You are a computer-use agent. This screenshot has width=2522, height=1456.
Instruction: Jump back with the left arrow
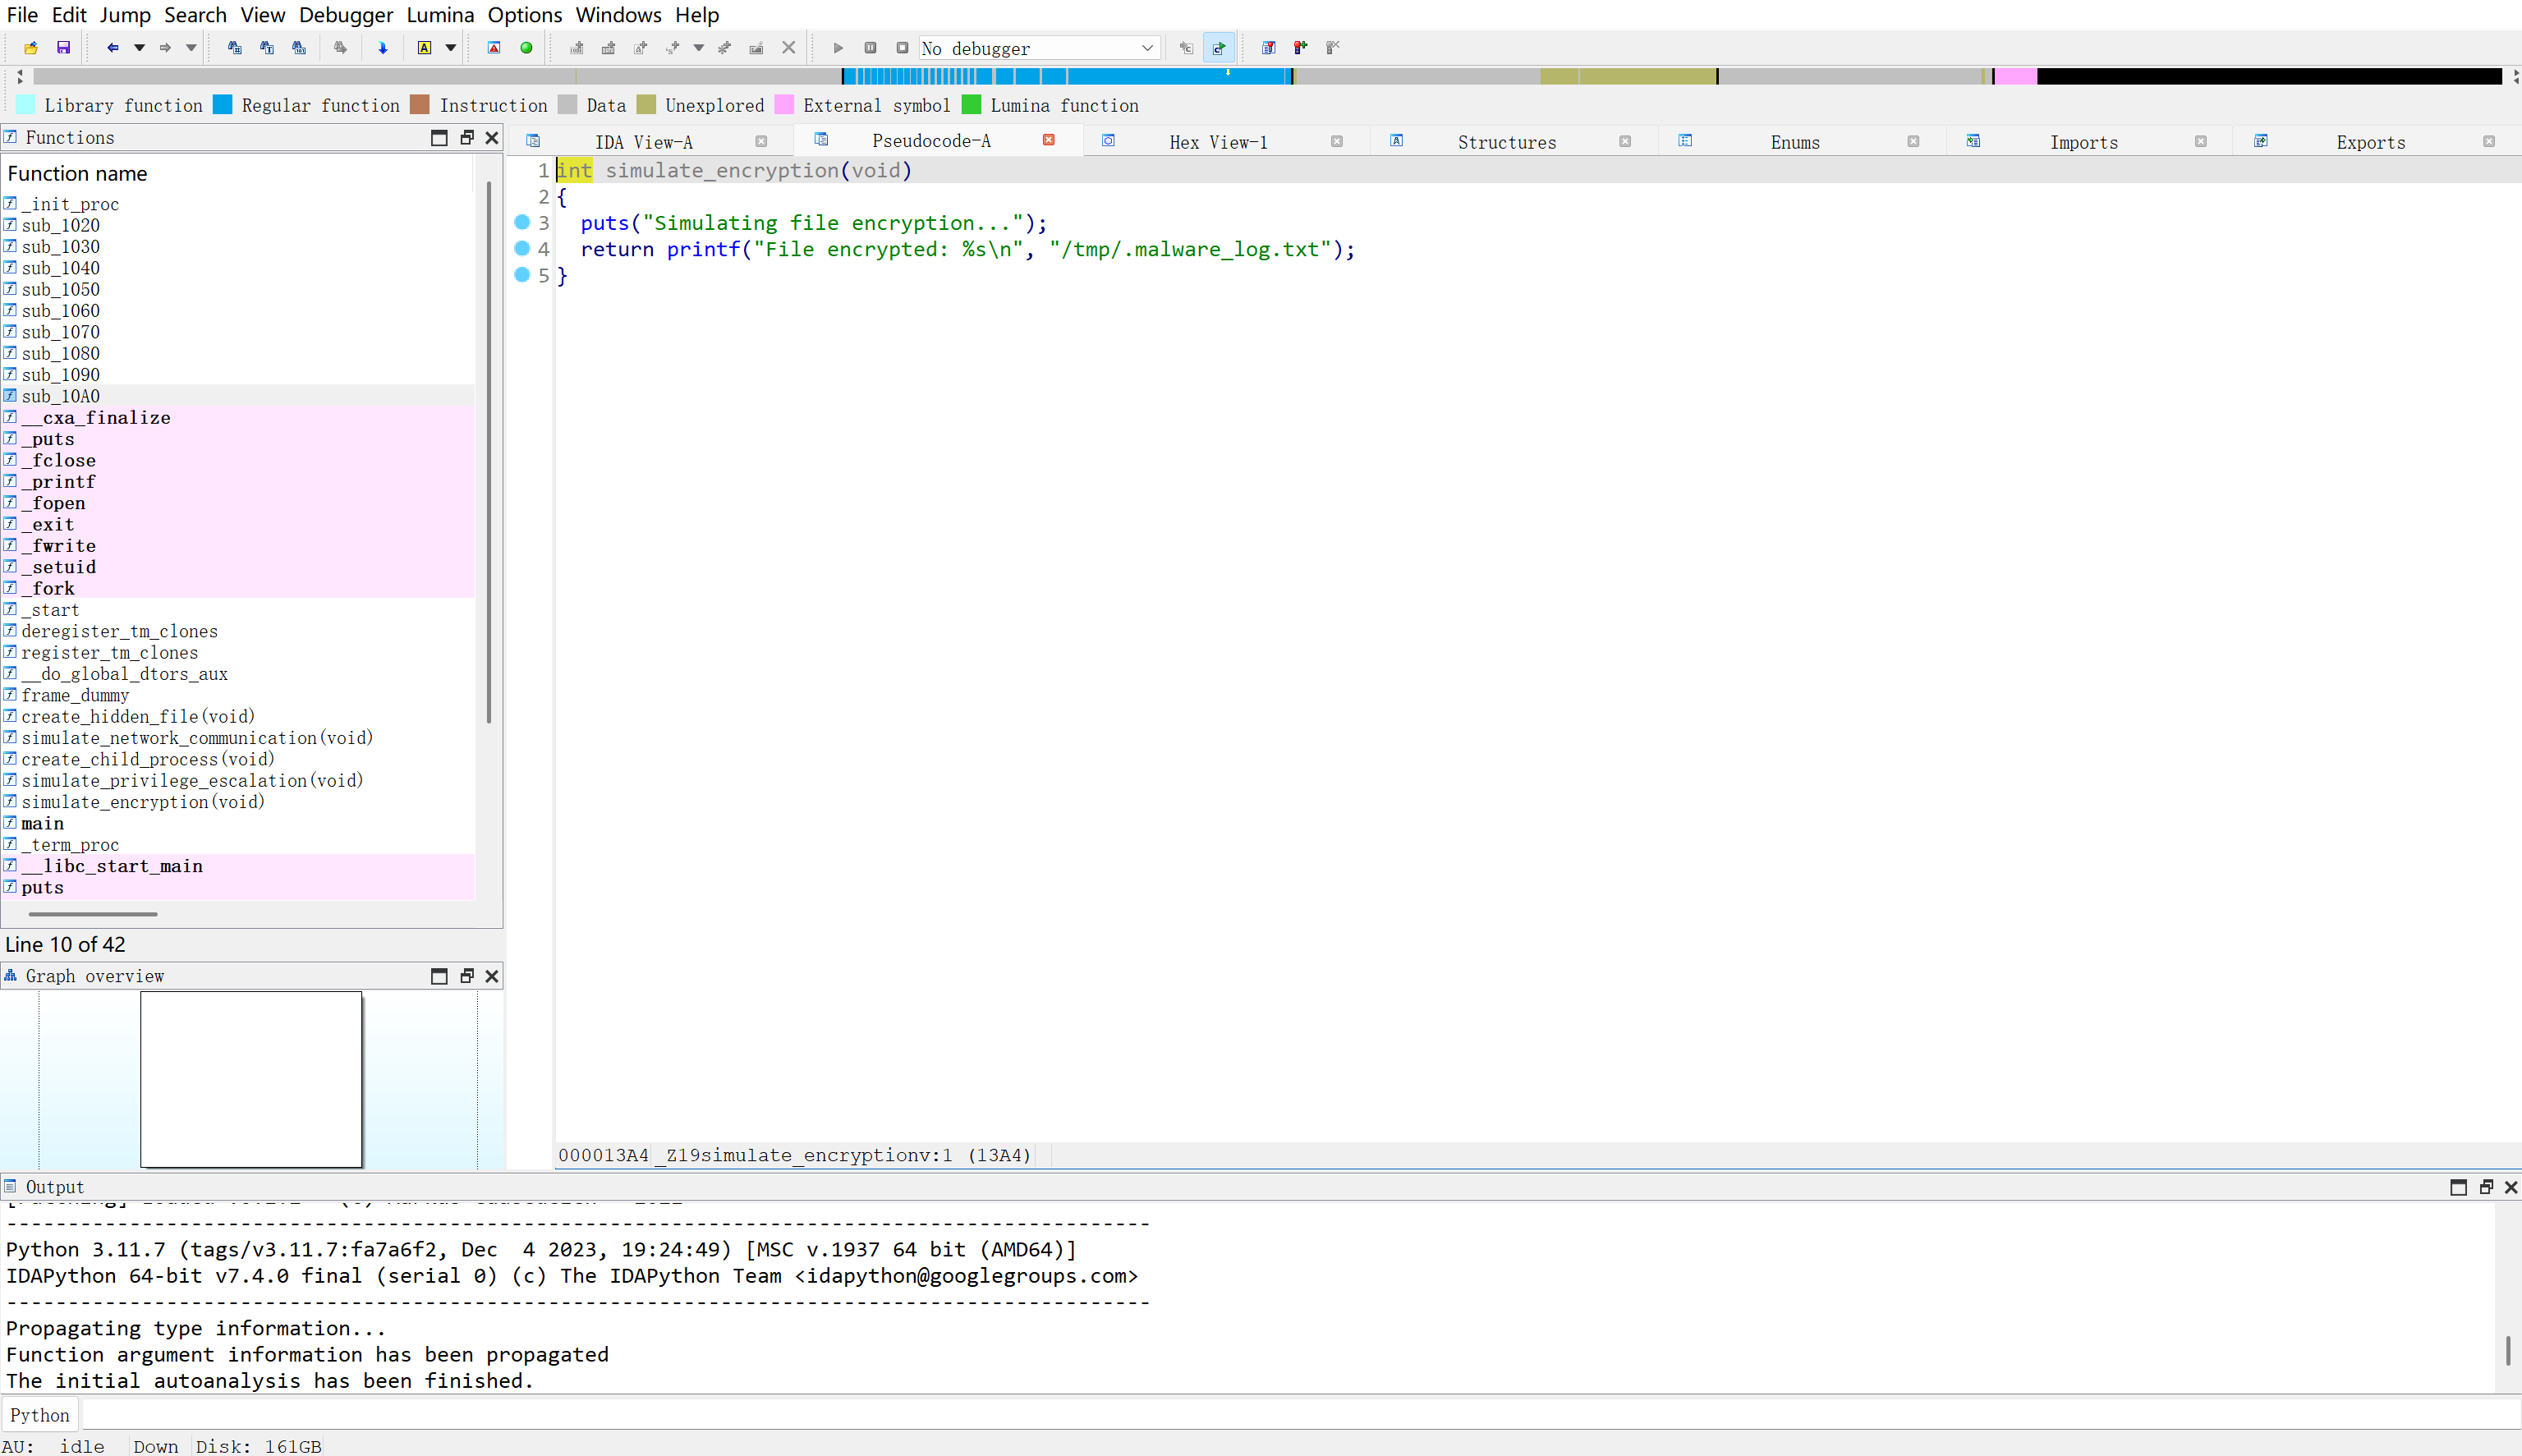click(x=113, y=48)
